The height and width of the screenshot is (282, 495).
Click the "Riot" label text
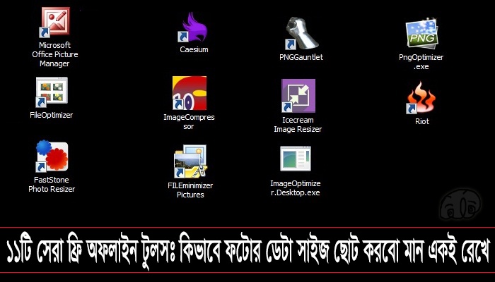(421, 121)
